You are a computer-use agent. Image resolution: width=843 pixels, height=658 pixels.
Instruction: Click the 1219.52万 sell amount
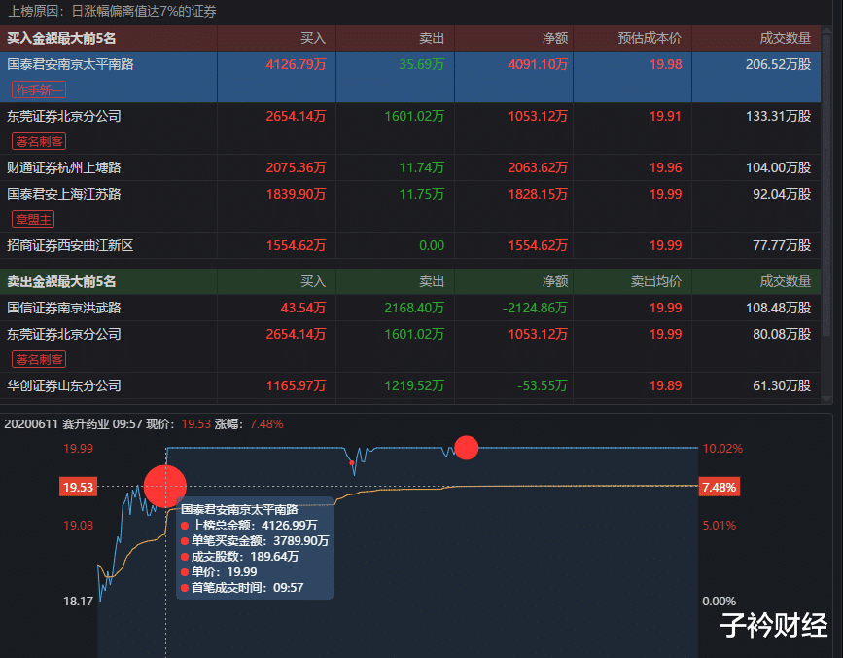[x=414, y=385]
